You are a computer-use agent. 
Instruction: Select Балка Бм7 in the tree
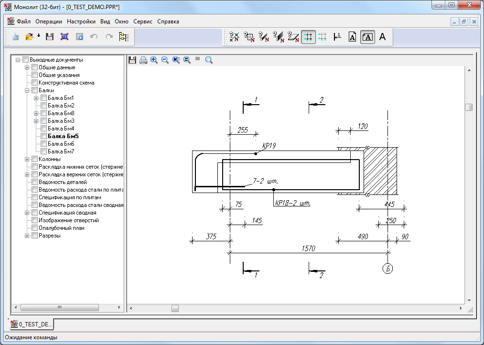(61, 151)
